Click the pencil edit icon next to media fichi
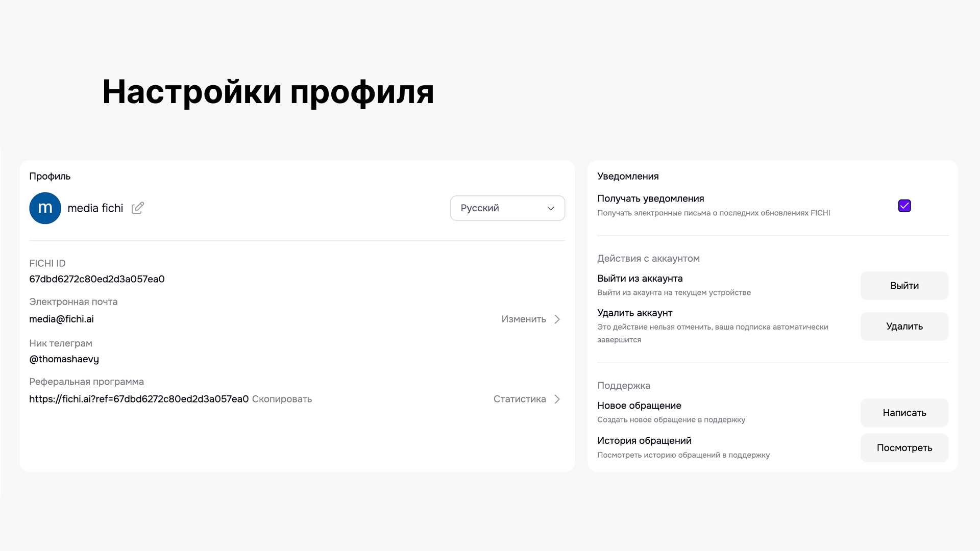 [138, 208]
